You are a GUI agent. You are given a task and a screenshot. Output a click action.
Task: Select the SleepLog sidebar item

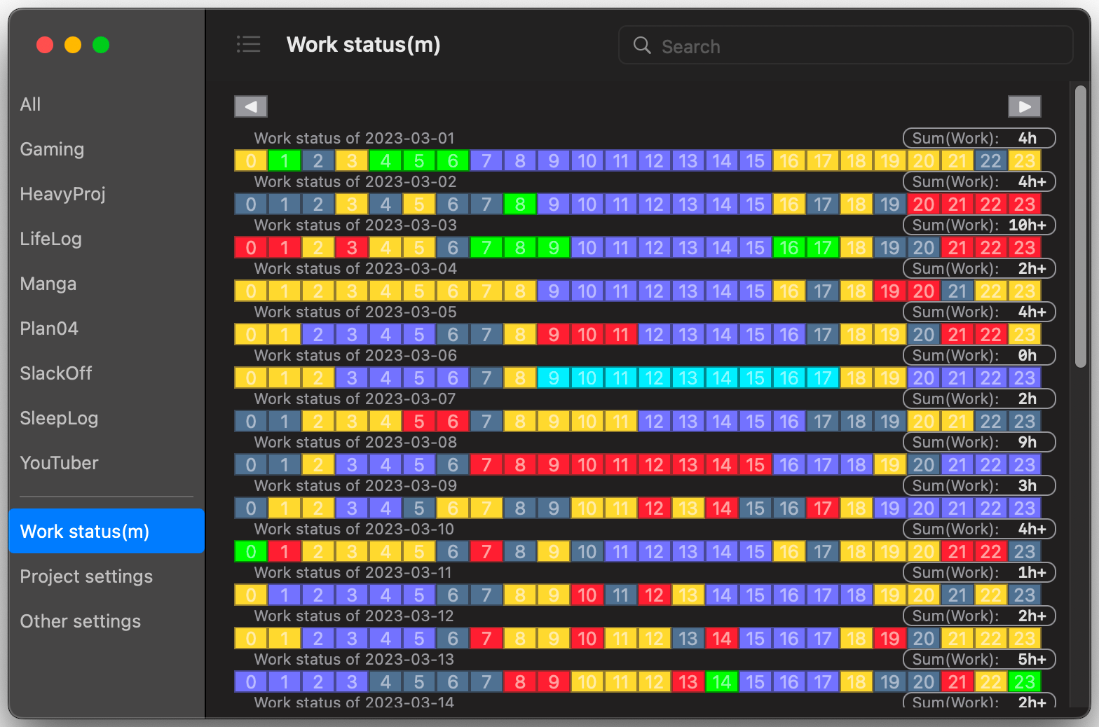coord(59,418)
